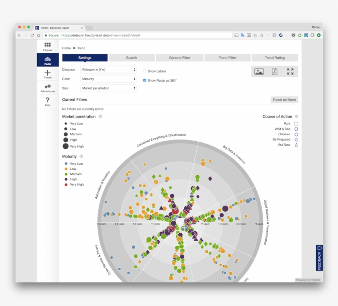The image size is (338, 306).
Task: Open the Color dropdown set to Maturity
Action: click(x=108, y=79)
